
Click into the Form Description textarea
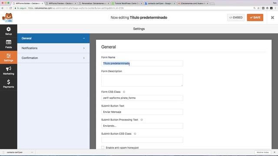click(x=142, y=80)
